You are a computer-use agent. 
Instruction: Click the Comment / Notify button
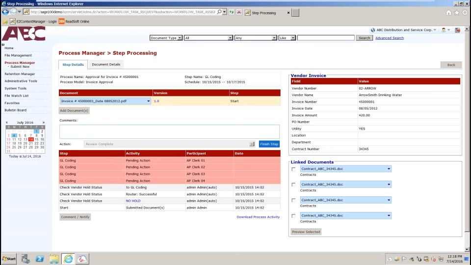(75, 217)
